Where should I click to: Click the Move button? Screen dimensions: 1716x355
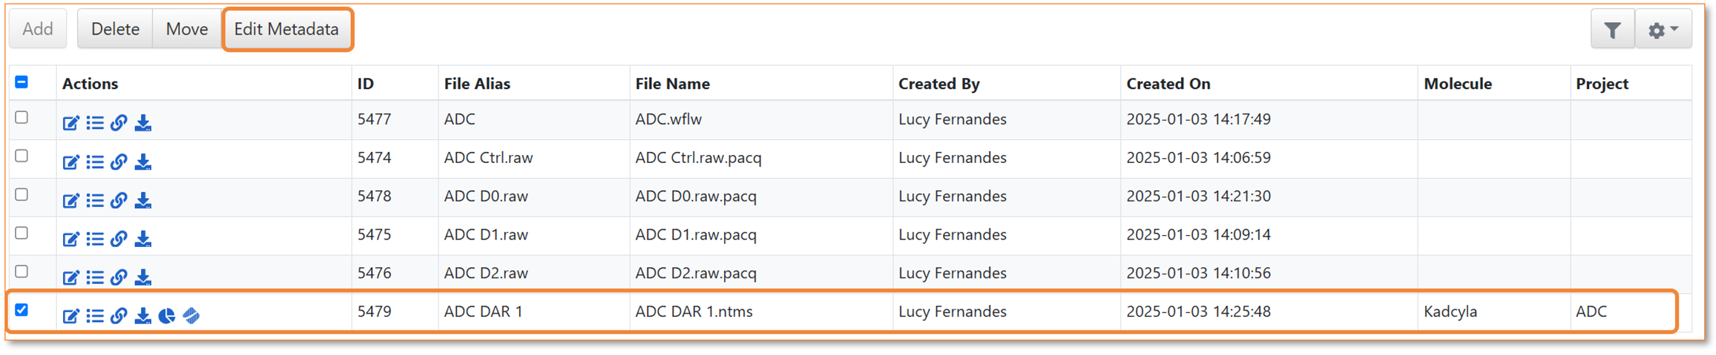[x=187, y=29]
